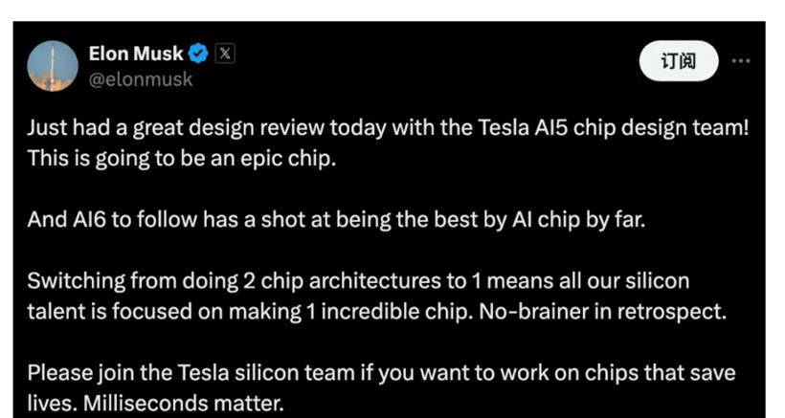Click the line starting 'Please join the Tesla silicon team'
This screenshot has height=418, width=785.
point(381,373)
